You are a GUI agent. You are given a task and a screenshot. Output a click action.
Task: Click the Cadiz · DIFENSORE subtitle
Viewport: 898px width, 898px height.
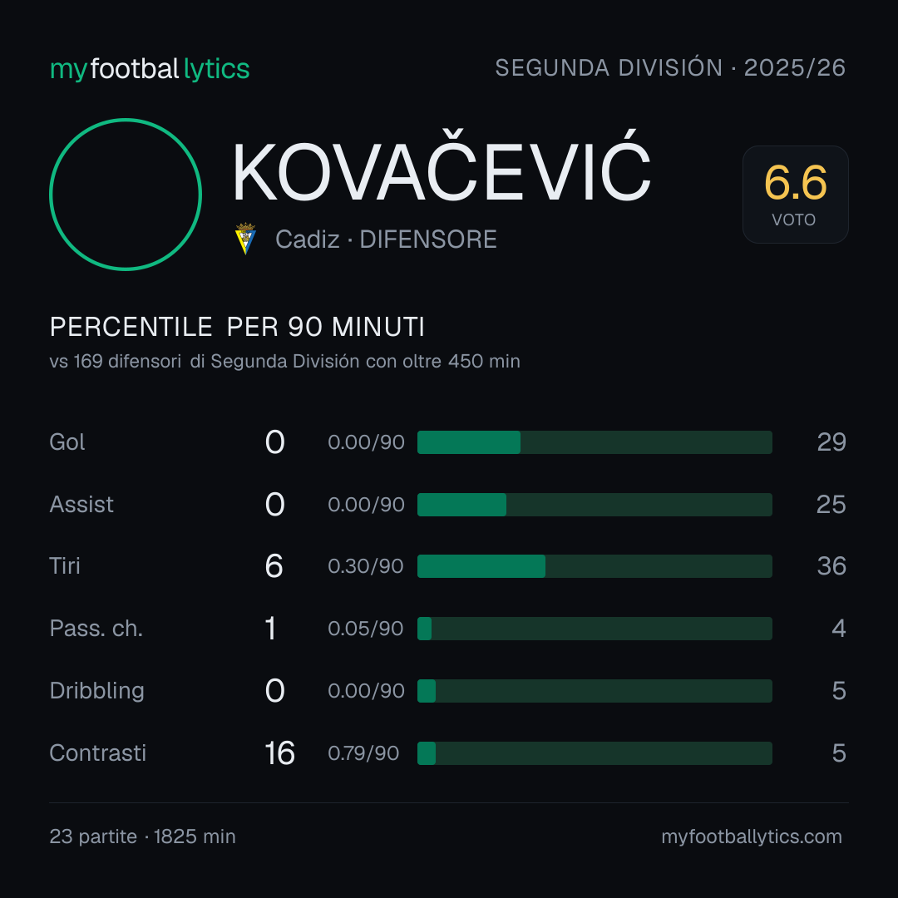click(x=386, y=239)
